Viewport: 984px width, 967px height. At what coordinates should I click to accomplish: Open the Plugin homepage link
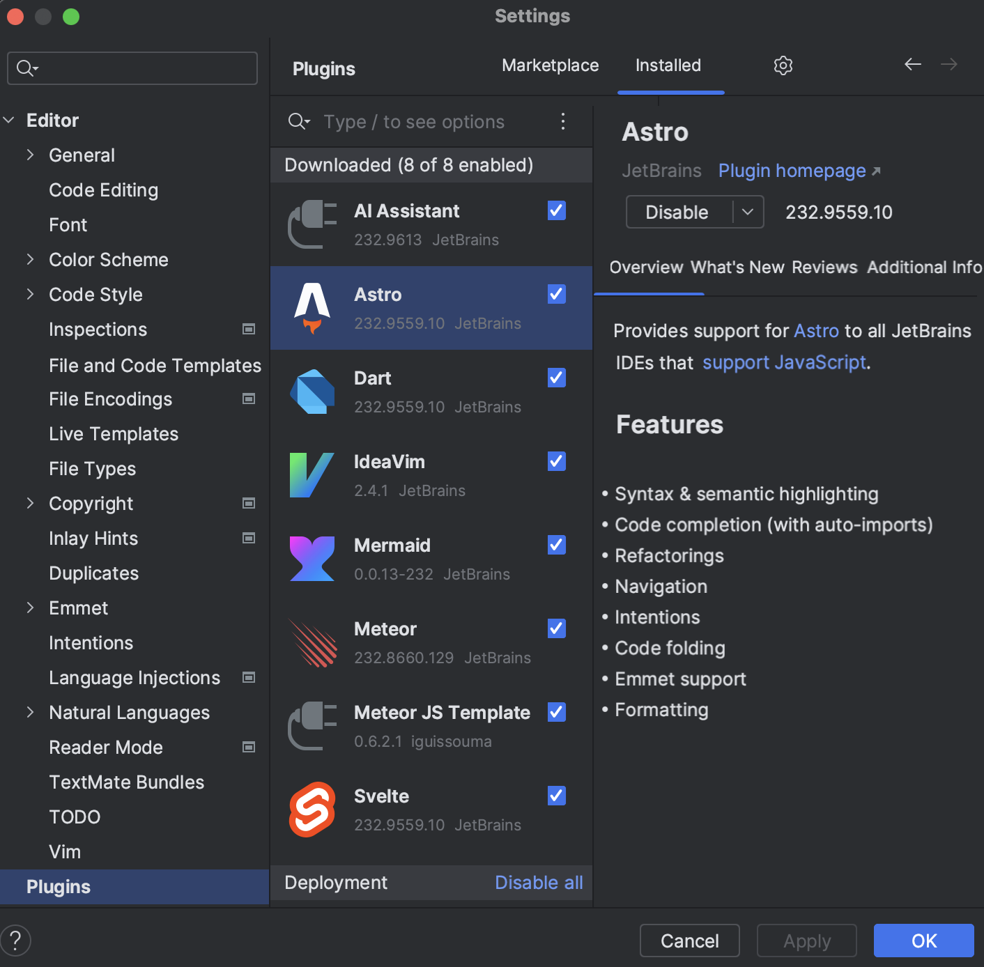click(x=792, y=171)
